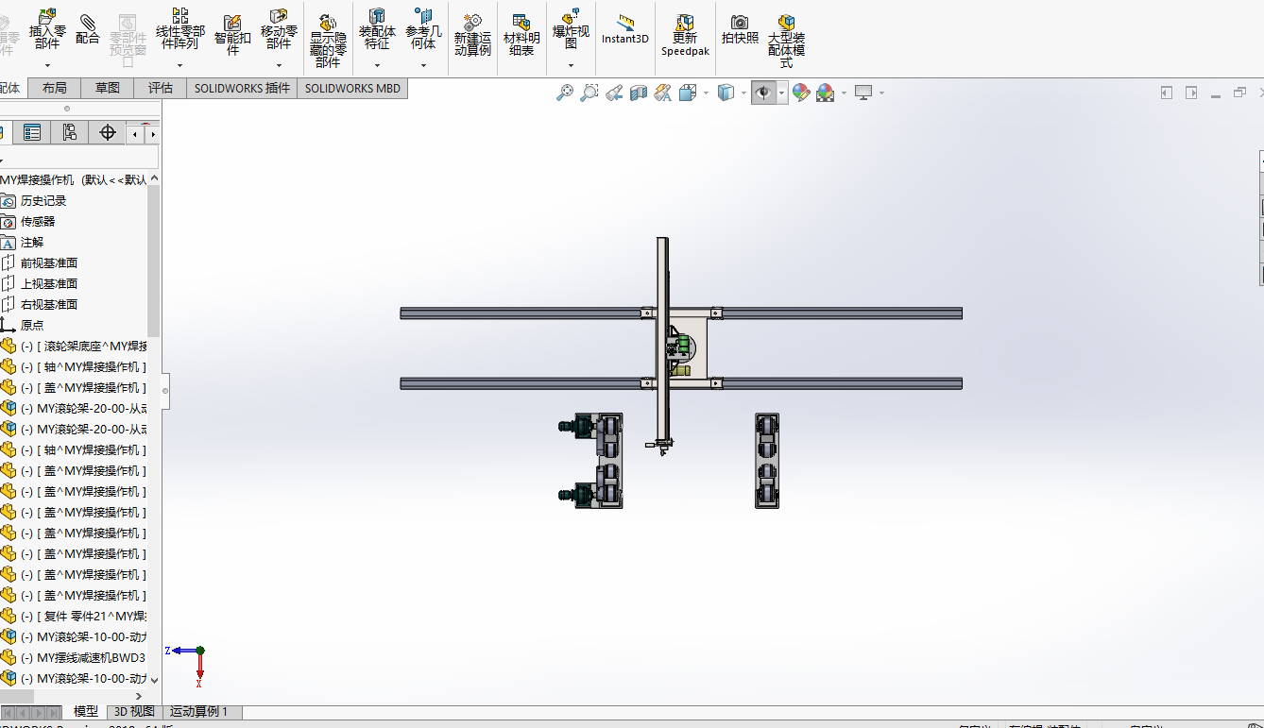This screenshot has height=728, width=1264.
Task: Activate the 移动零部件 (Move Component) tool
Action: (x=279, y=29)
